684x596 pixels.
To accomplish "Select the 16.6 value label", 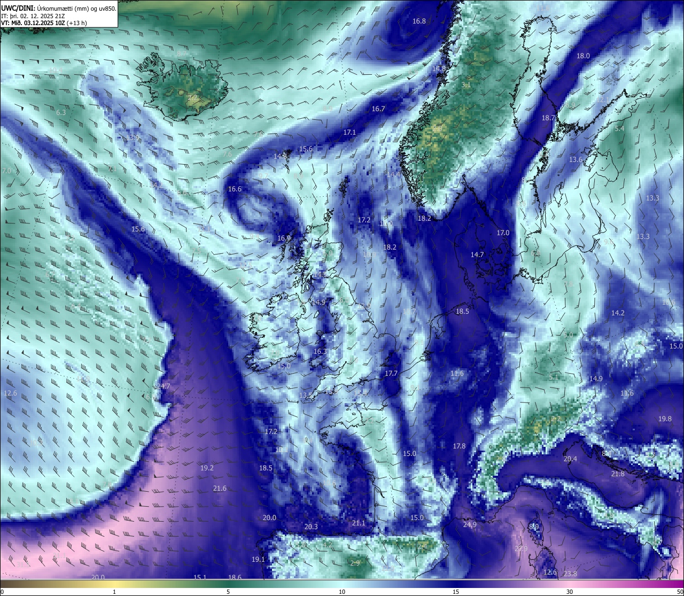I will [x=235, y=189].
